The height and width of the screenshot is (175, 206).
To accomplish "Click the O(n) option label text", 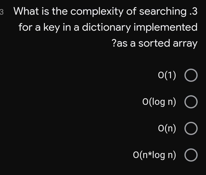I will [167, 128].
